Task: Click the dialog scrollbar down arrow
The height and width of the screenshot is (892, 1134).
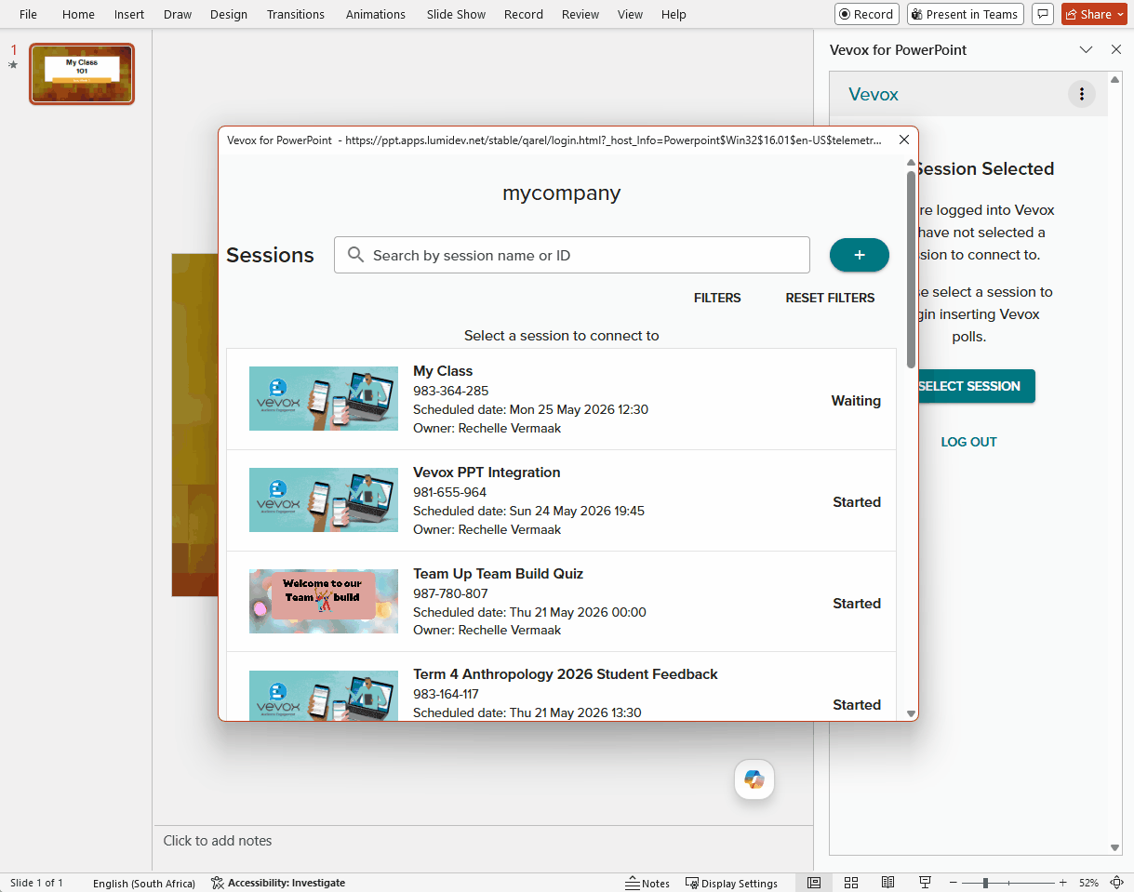Action: pyautogui.click(x=911, y=714)
